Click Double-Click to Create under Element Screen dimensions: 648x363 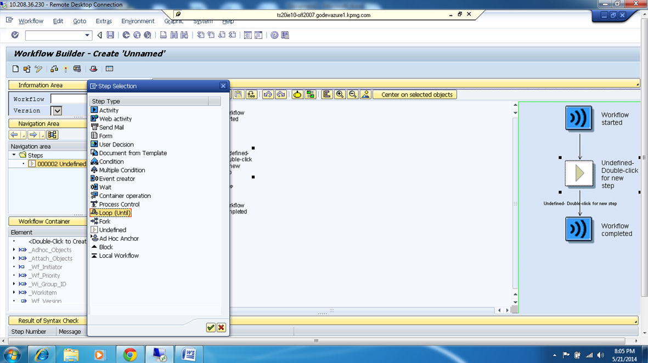[x=57, y=241]
